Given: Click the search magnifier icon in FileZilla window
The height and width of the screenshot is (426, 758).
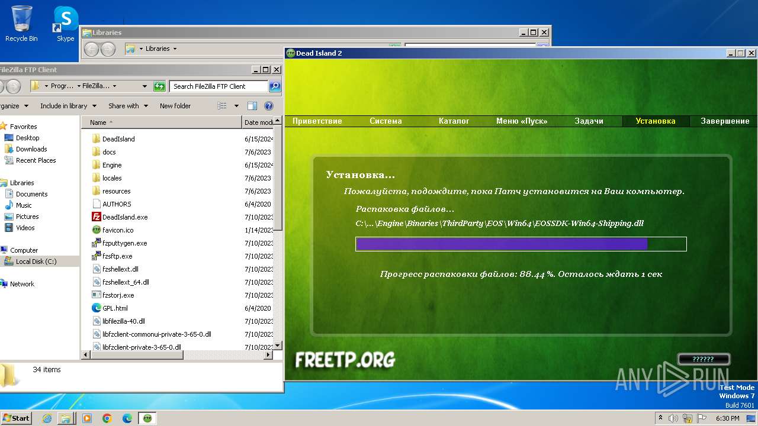Looking at the screenshot, I should coord(275,86).
